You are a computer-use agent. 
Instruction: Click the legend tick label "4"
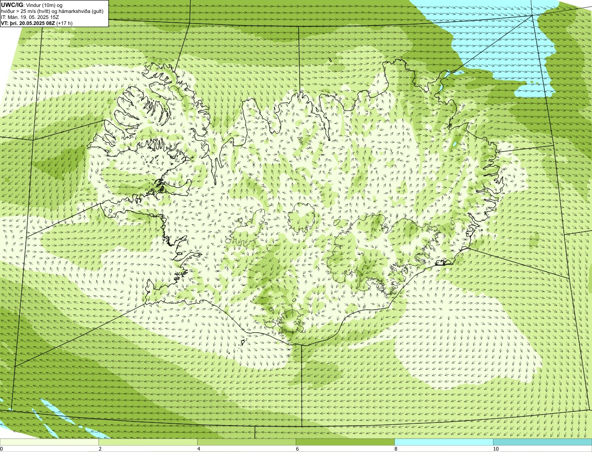pos(198,449)
